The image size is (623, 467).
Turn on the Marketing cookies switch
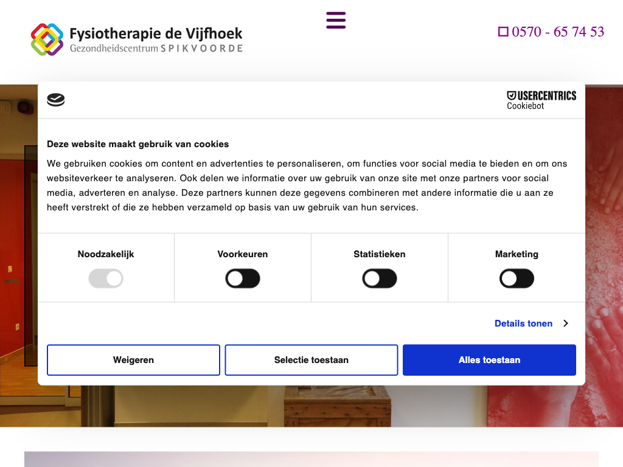(x=517, y=279)
